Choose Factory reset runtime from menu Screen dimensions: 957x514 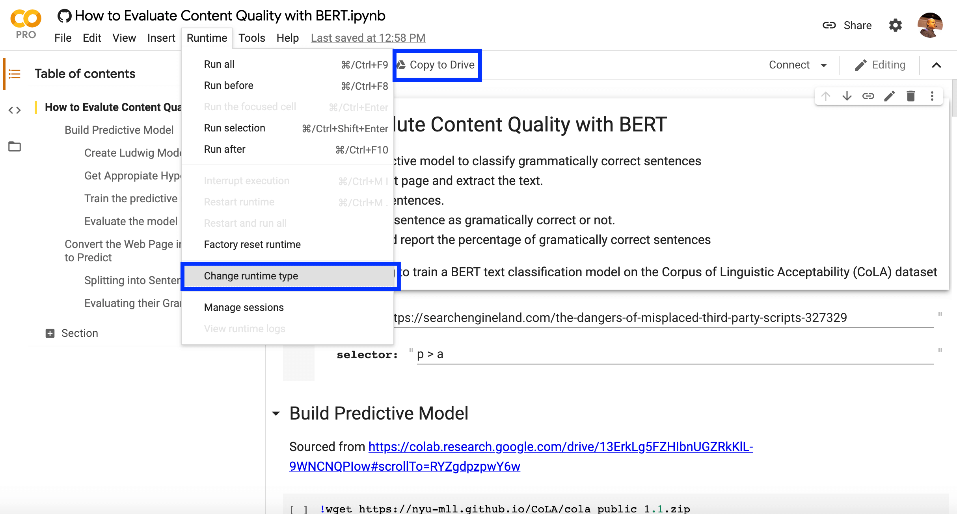click(252, 244)
